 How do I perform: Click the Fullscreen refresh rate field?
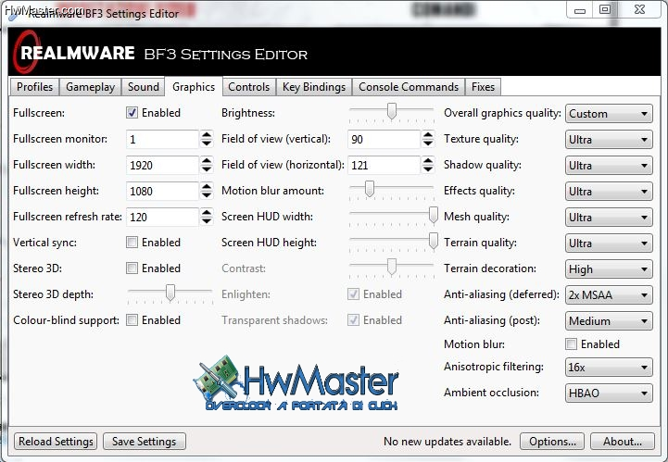click(x=163, y=218)
